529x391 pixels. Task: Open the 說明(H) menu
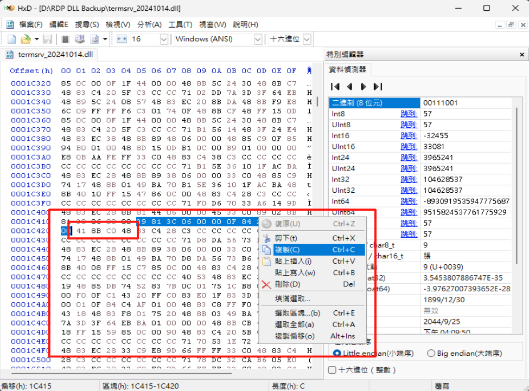pos(246,24)
